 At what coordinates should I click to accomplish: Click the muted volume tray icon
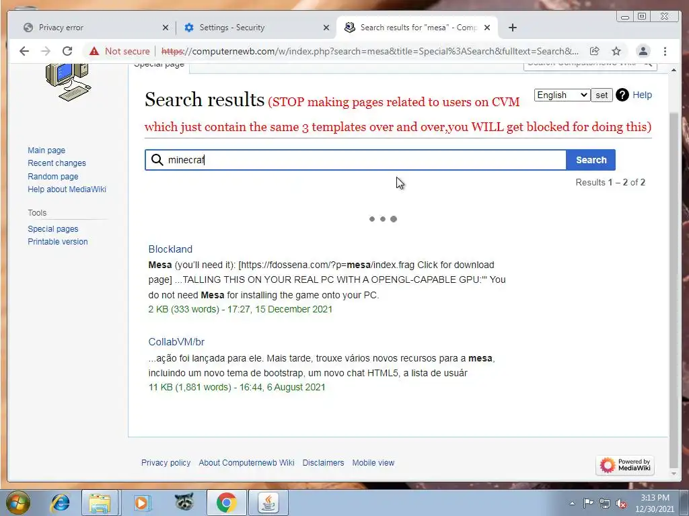point(621,504)
